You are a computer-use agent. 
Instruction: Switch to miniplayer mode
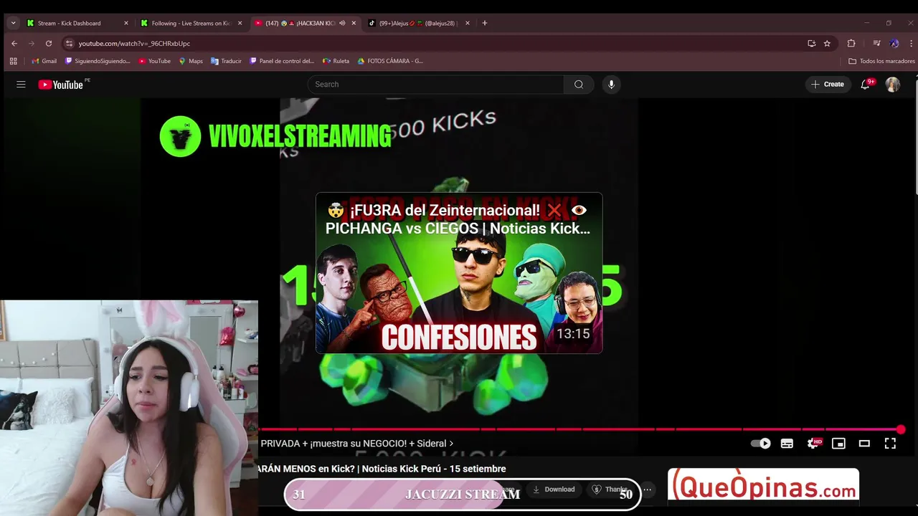coord(838,444)
